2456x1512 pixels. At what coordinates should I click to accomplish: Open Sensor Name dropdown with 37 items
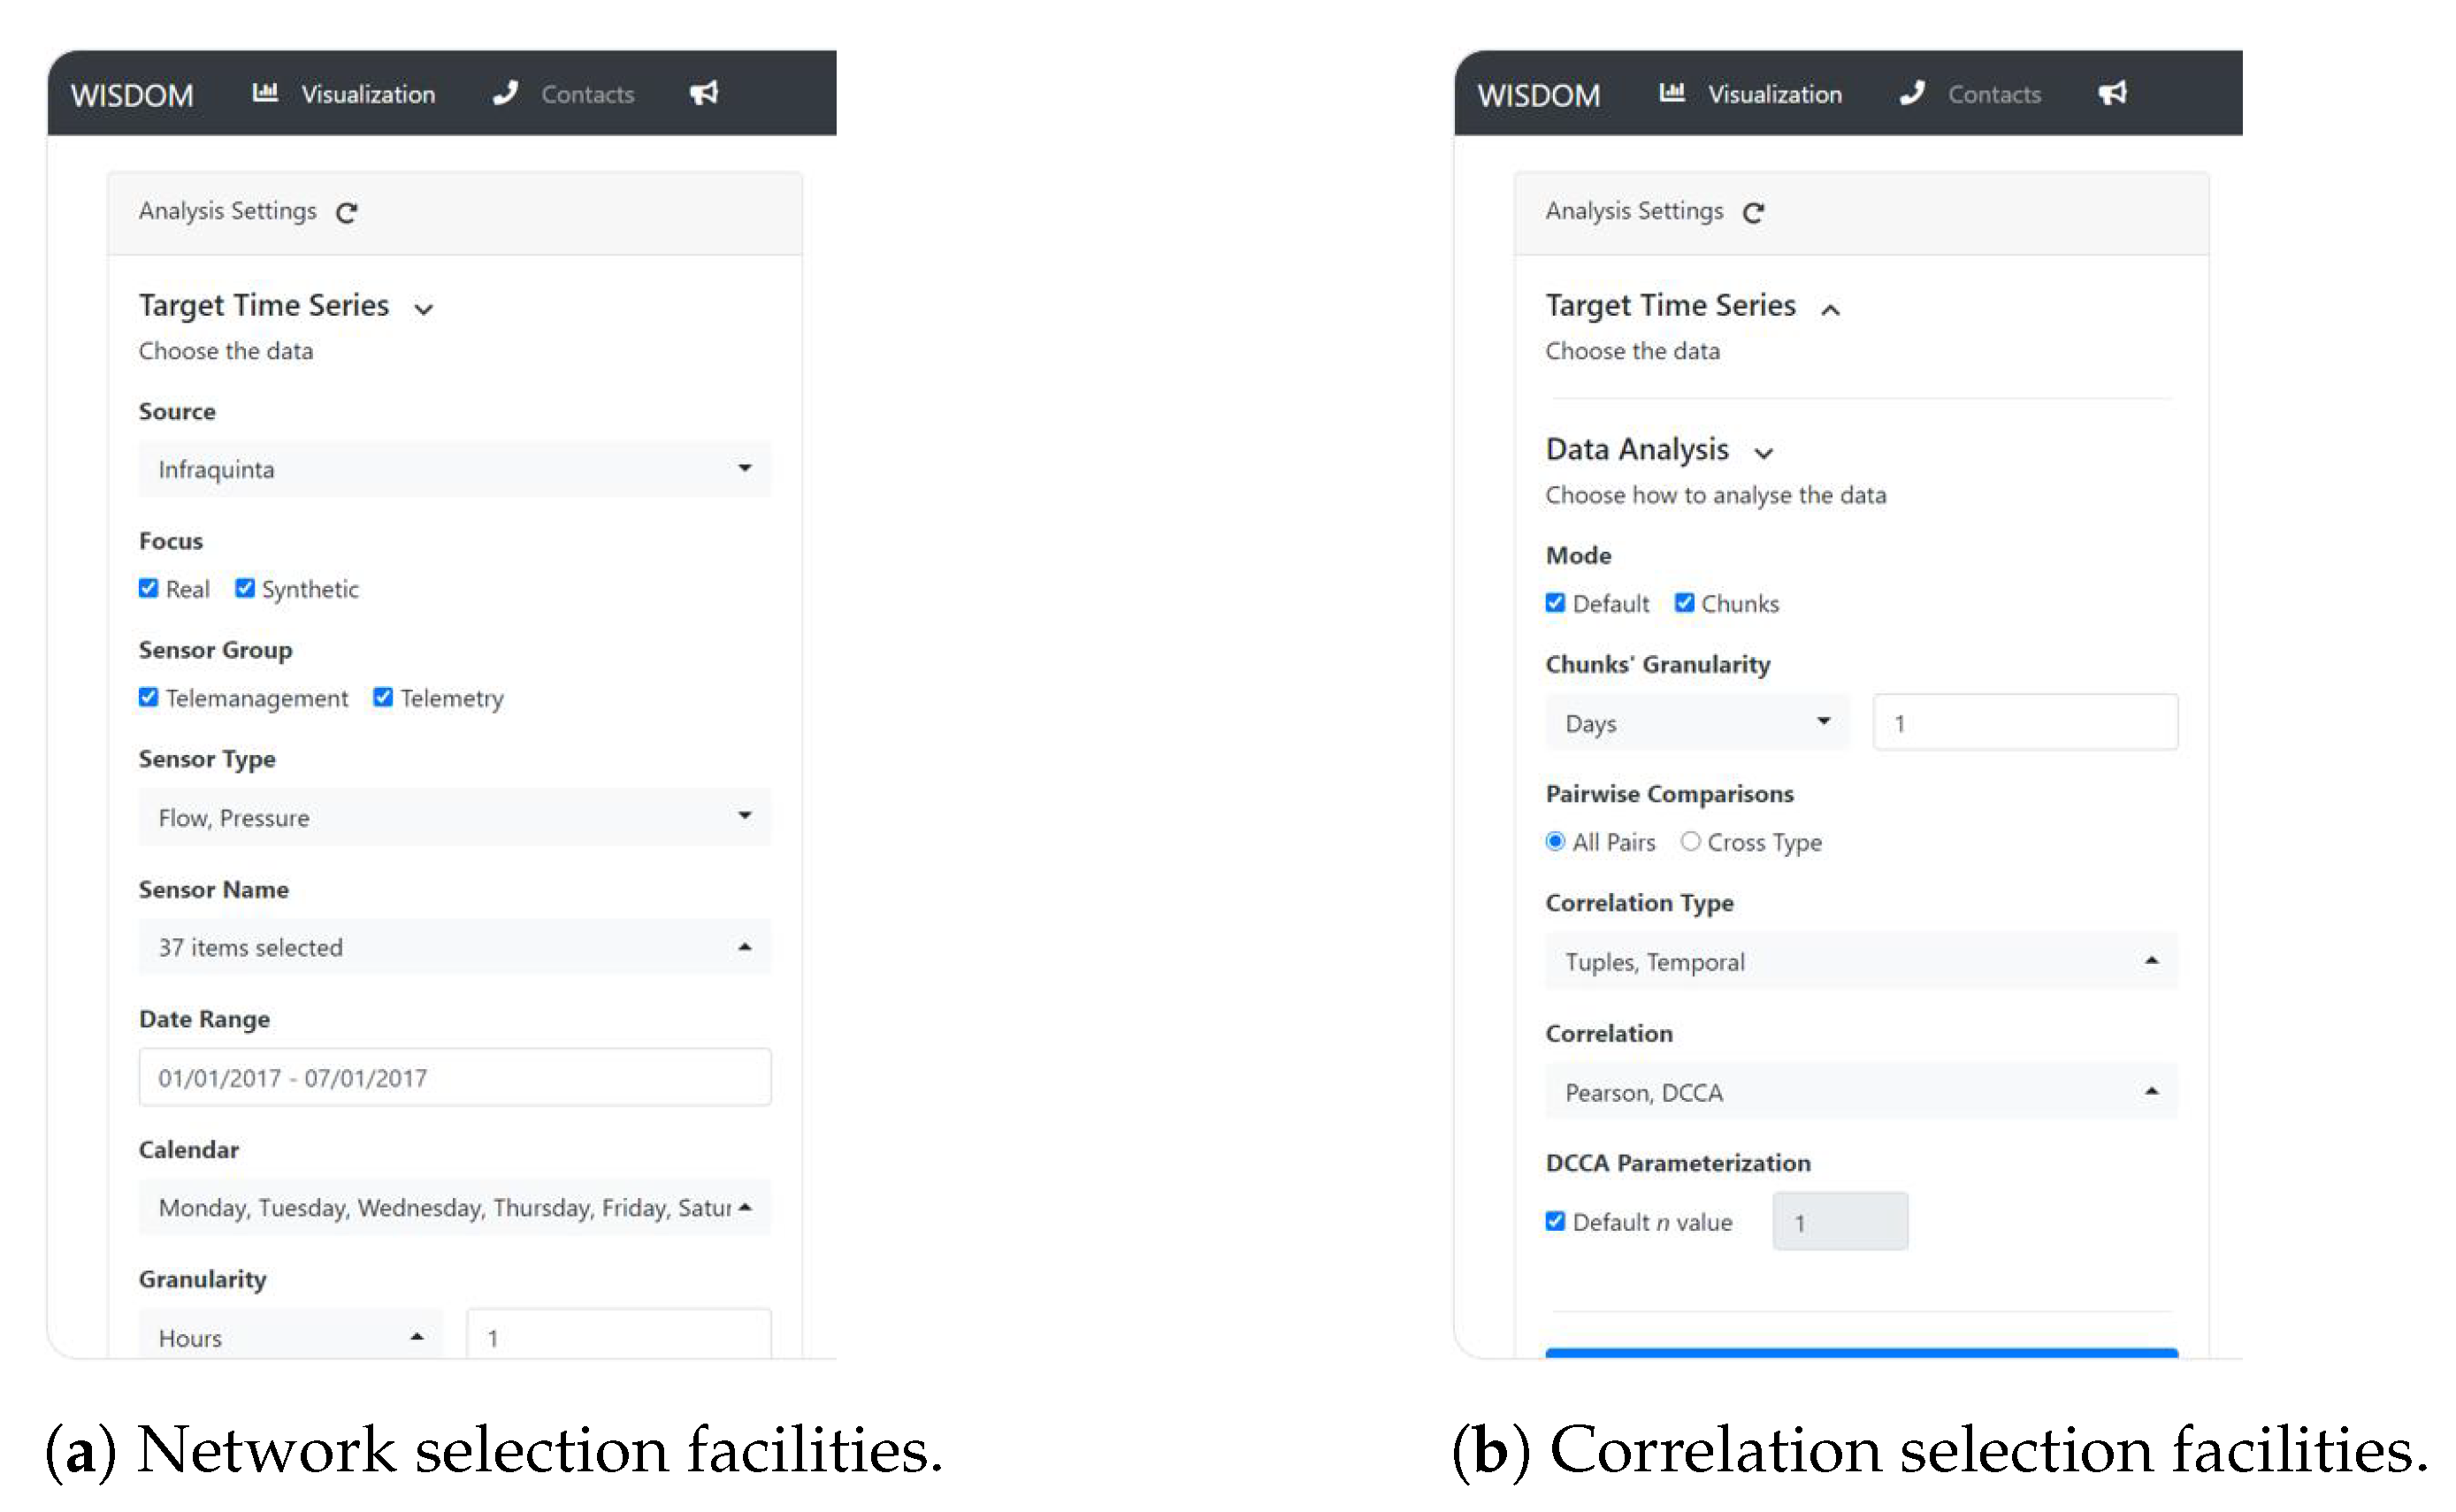point(454,947)
